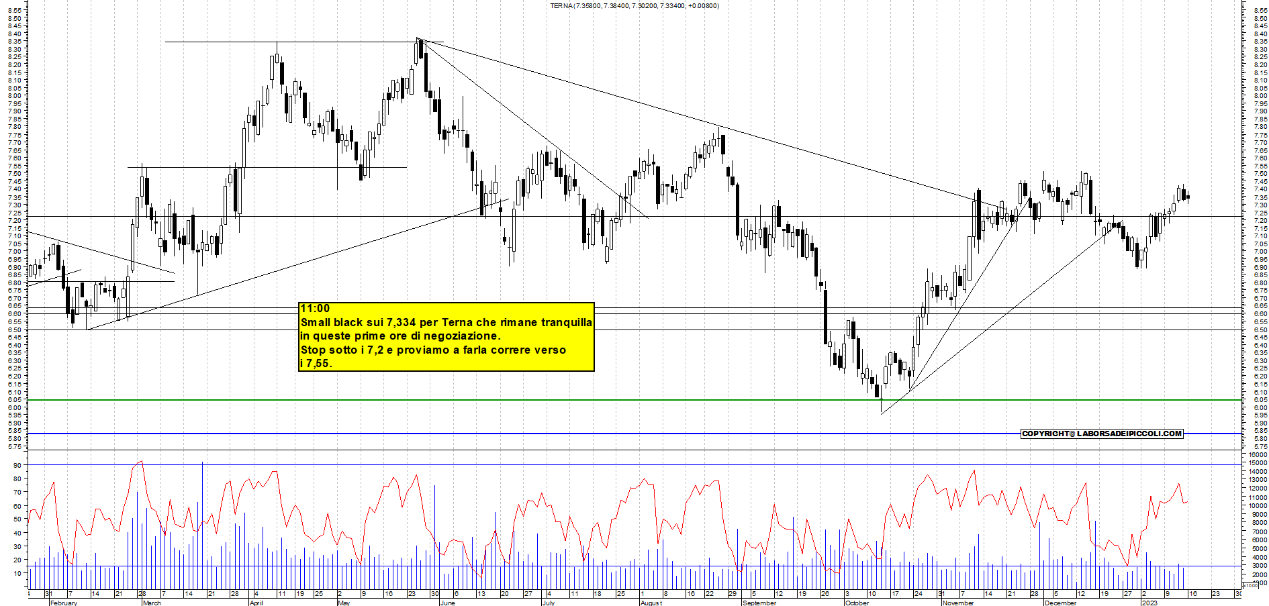This screenshot has width=1269, height=606.
Task: Click the December month label
Action: tap(1060, 603)
